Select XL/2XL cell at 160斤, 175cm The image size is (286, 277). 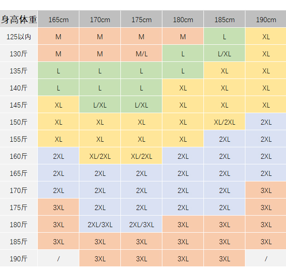142,157
